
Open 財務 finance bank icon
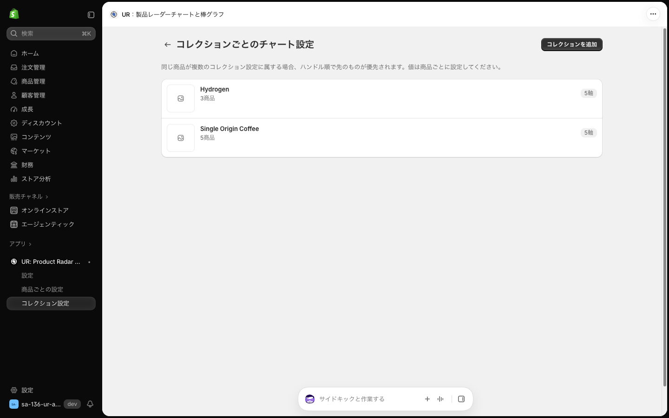point(14,165)
